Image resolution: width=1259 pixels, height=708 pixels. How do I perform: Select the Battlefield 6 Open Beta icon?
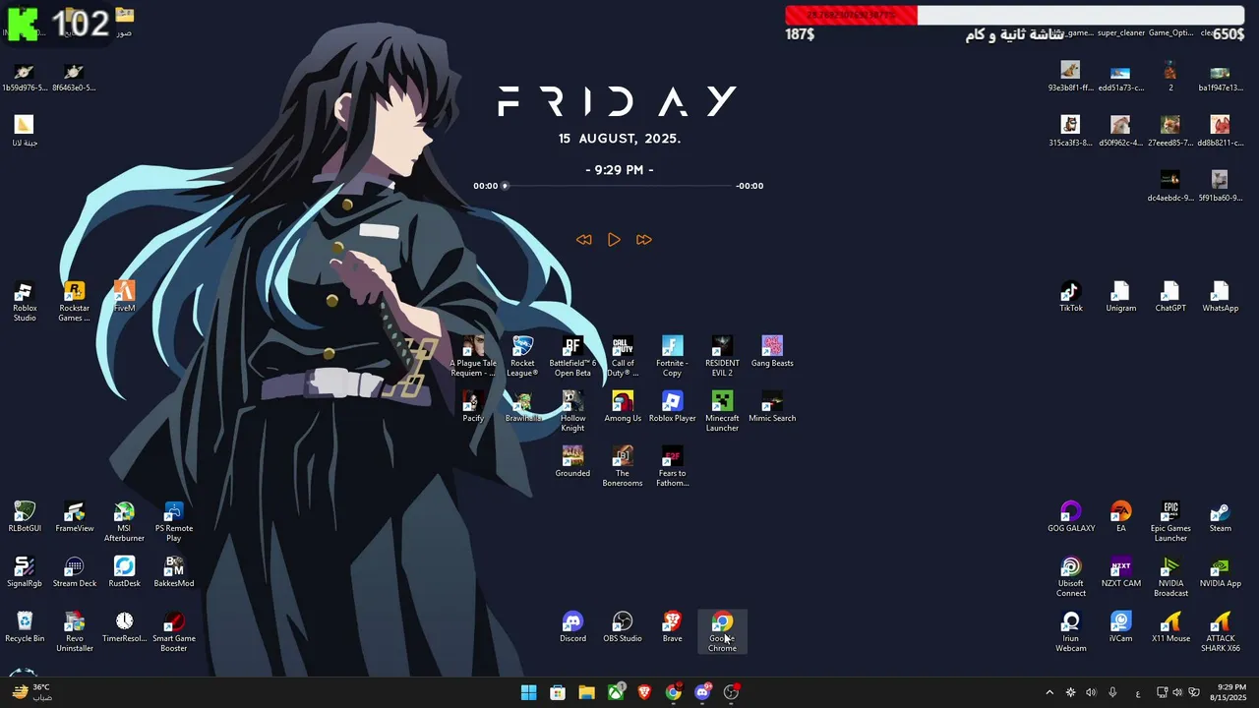coord(572,357)
